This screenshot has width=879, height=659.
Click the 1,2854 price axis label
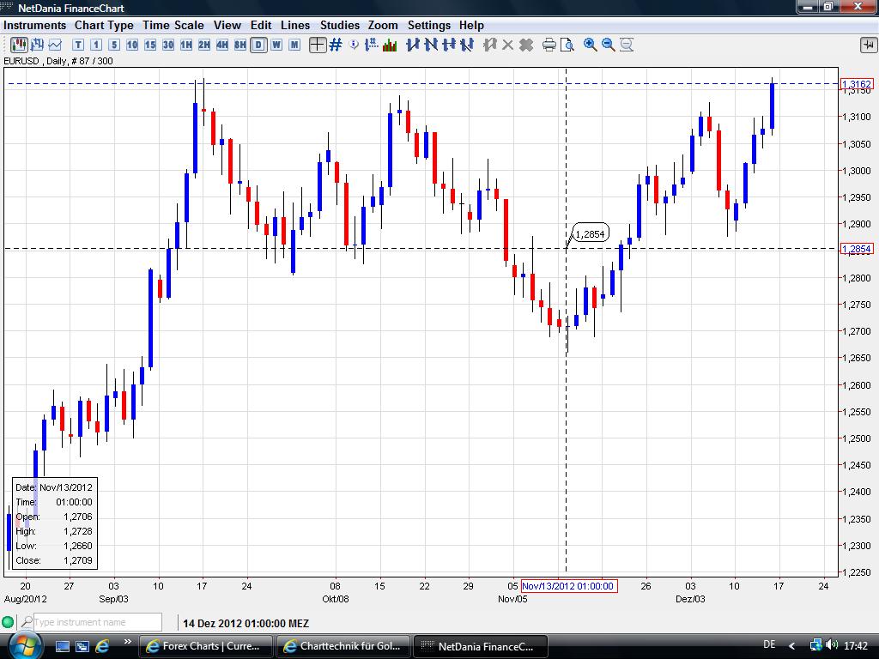coord(858,249)
